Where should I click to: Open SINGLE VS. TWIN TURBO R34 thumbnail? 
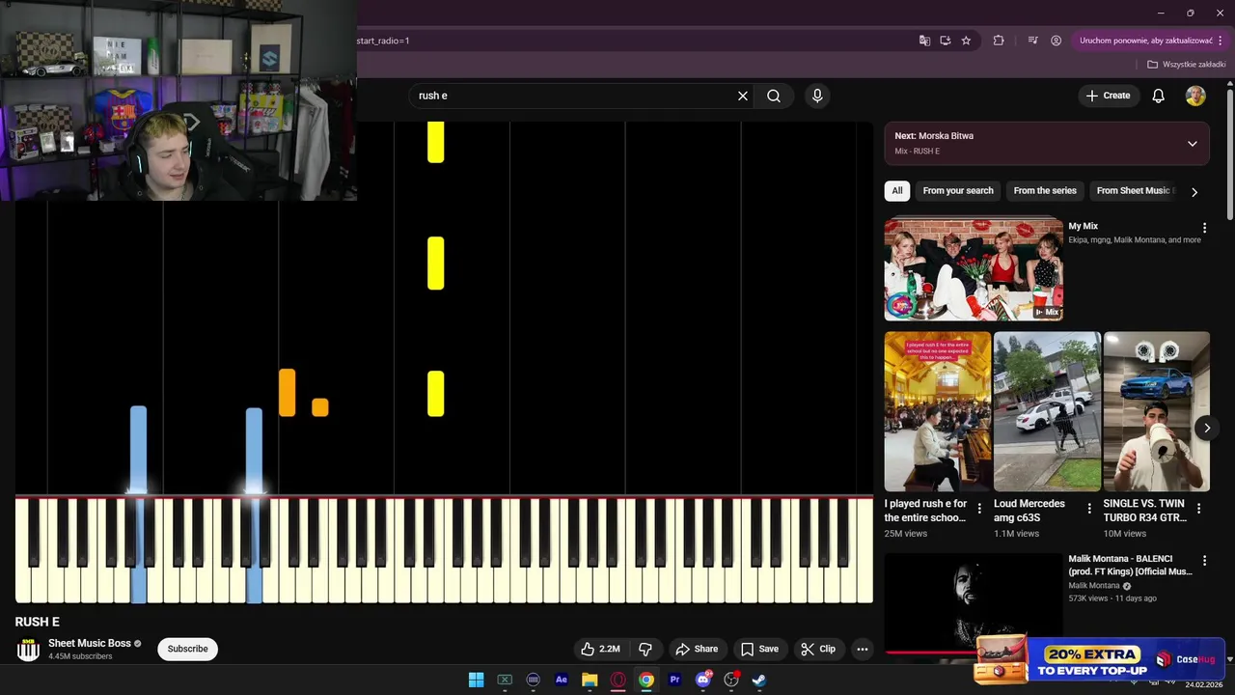click(x=1157, y=412)
